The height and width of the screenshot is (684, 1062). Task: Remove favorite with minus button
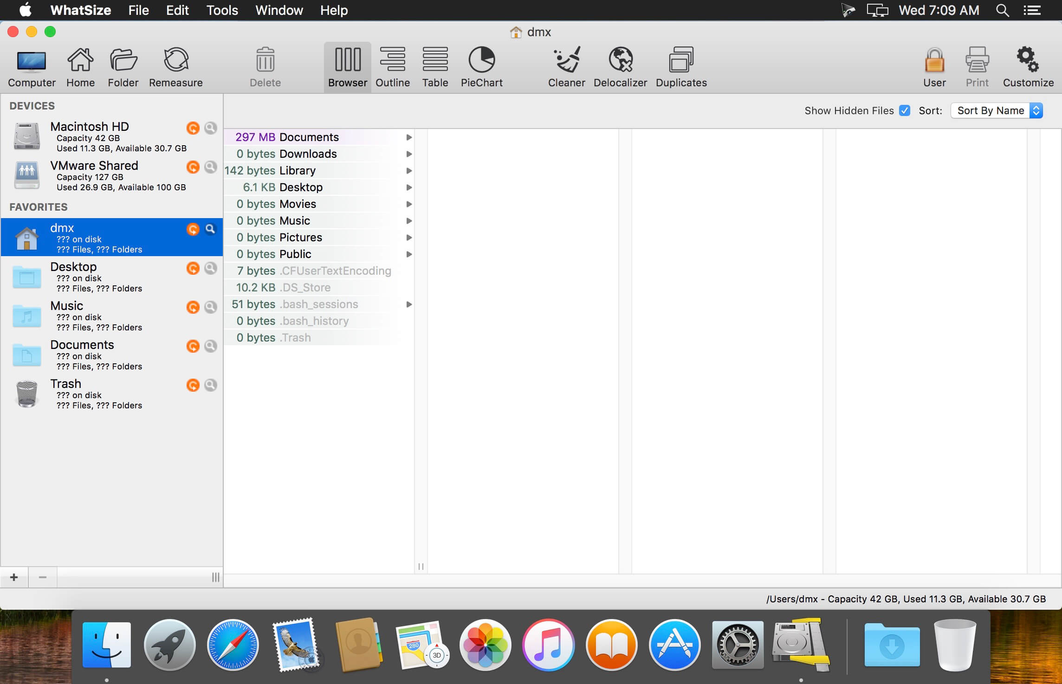[43, 577]
